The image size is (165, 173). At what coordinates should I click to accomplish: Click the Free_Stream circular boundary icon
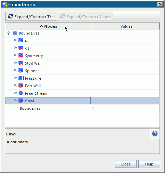[21, 93]
